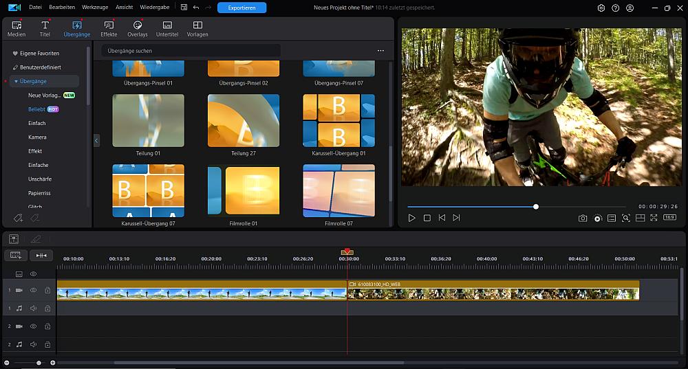The width and height of the screenshot is (688, 369).
Task: Open the Overlays room
Action: click(x=137, y=28)
